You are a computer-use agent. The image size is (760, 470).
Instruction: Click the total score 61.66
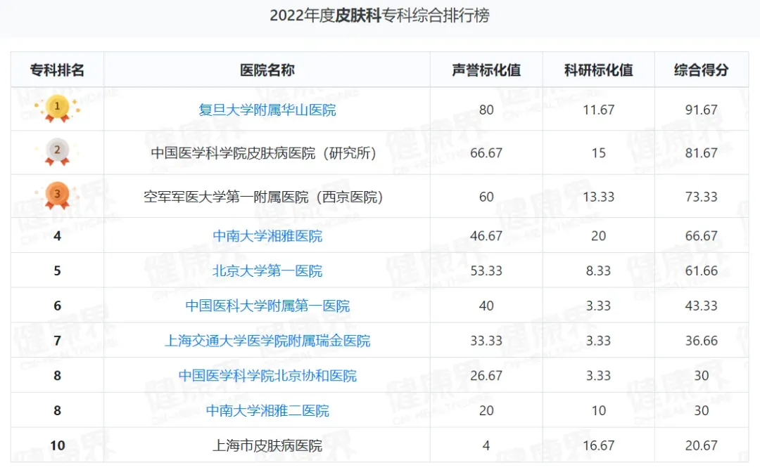point(702,270)
